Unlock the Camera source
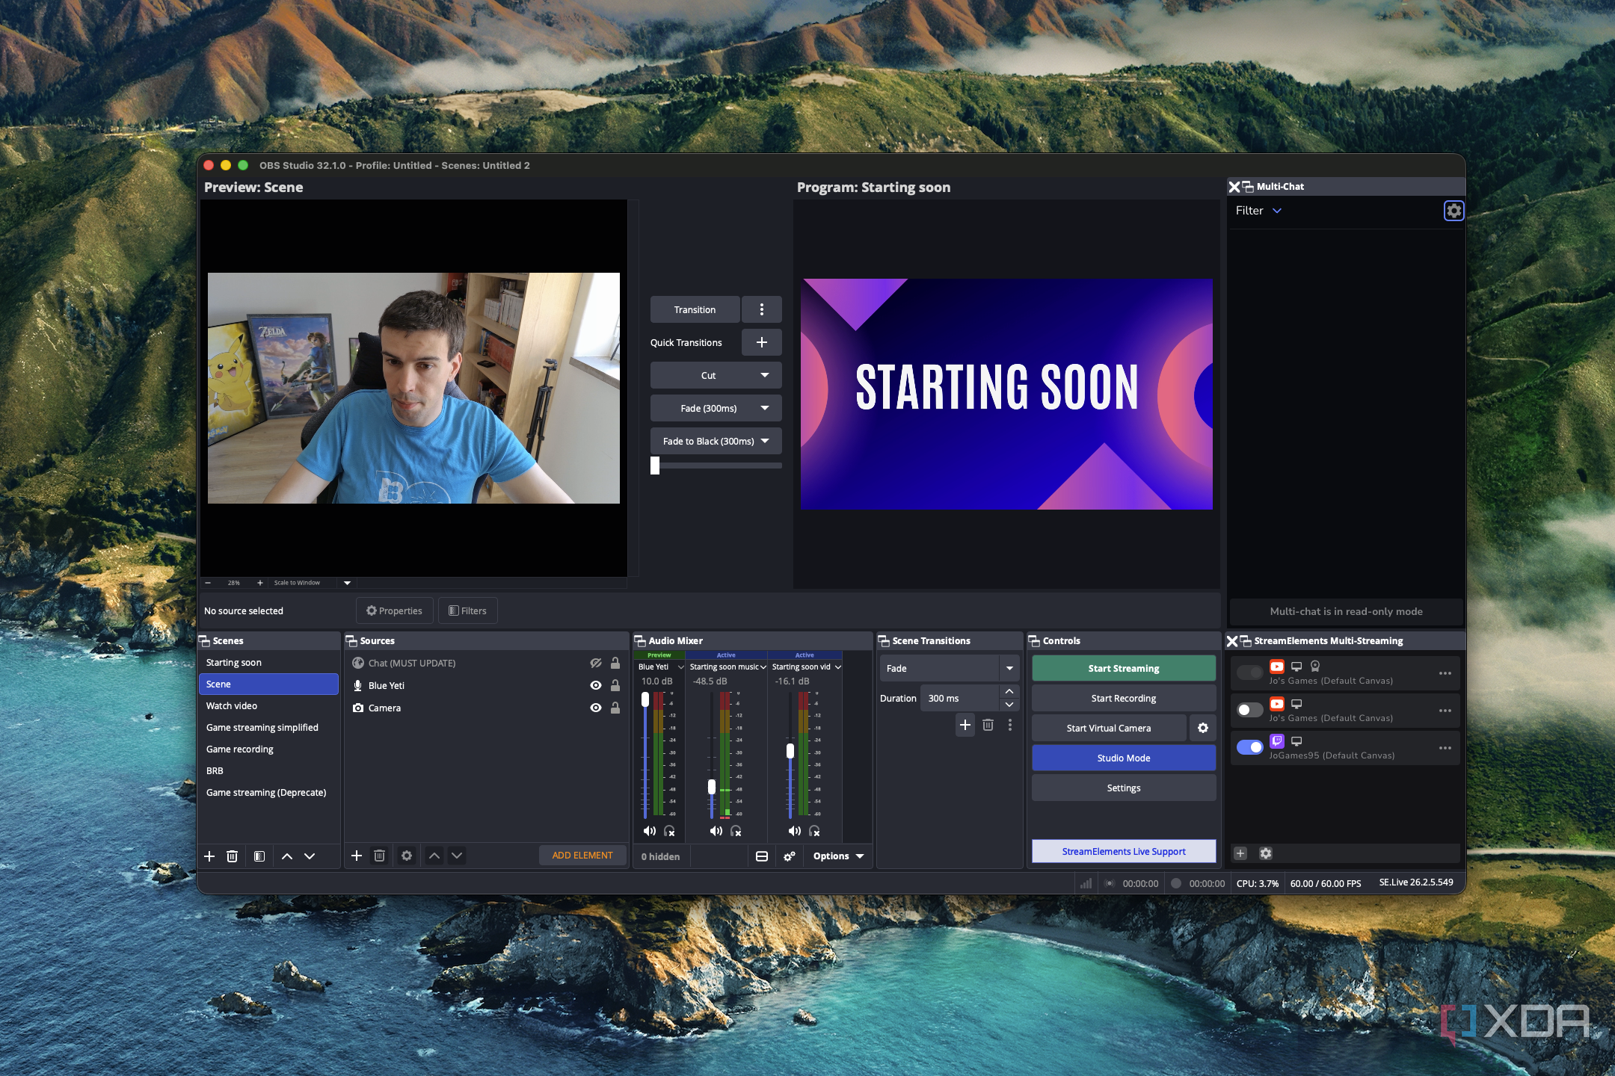Image resolution: width=1615 pixels, height=1076 pixels. pos(615,708)
